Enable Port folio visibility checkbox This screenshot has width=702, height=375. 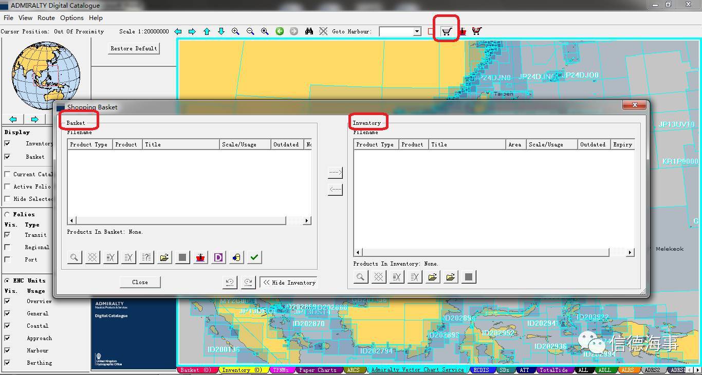(x=7, y=259)
